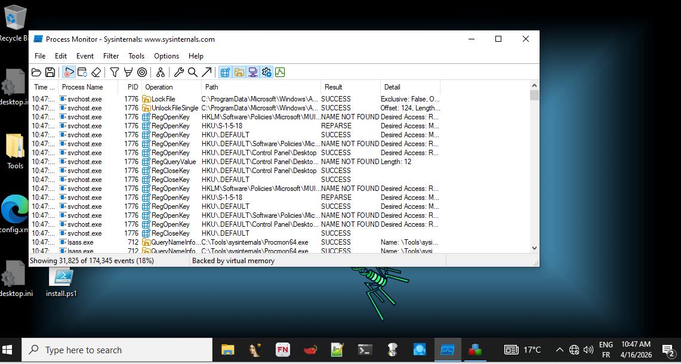Click the Jump To arrow icon

(x=207, y=72)
